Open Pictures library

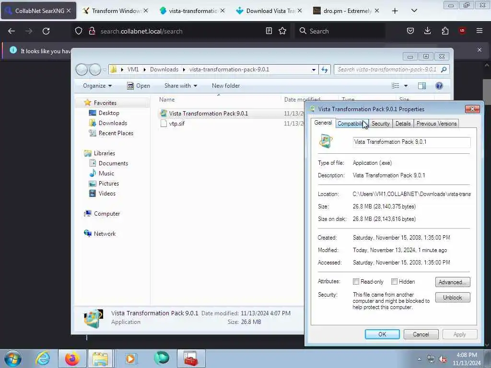(109, 184)
